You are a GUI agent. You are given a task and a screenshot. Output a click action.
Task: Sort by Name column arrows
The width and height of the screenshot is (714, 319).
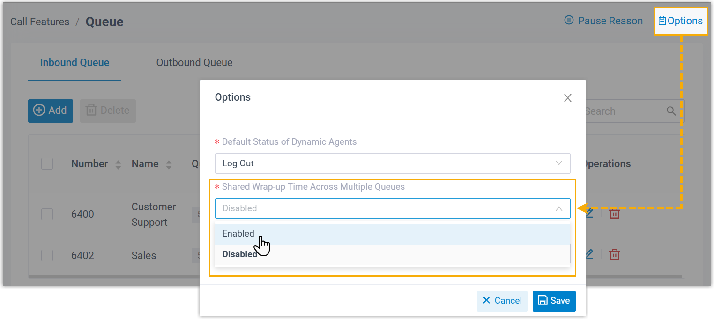tap(169, 164)
